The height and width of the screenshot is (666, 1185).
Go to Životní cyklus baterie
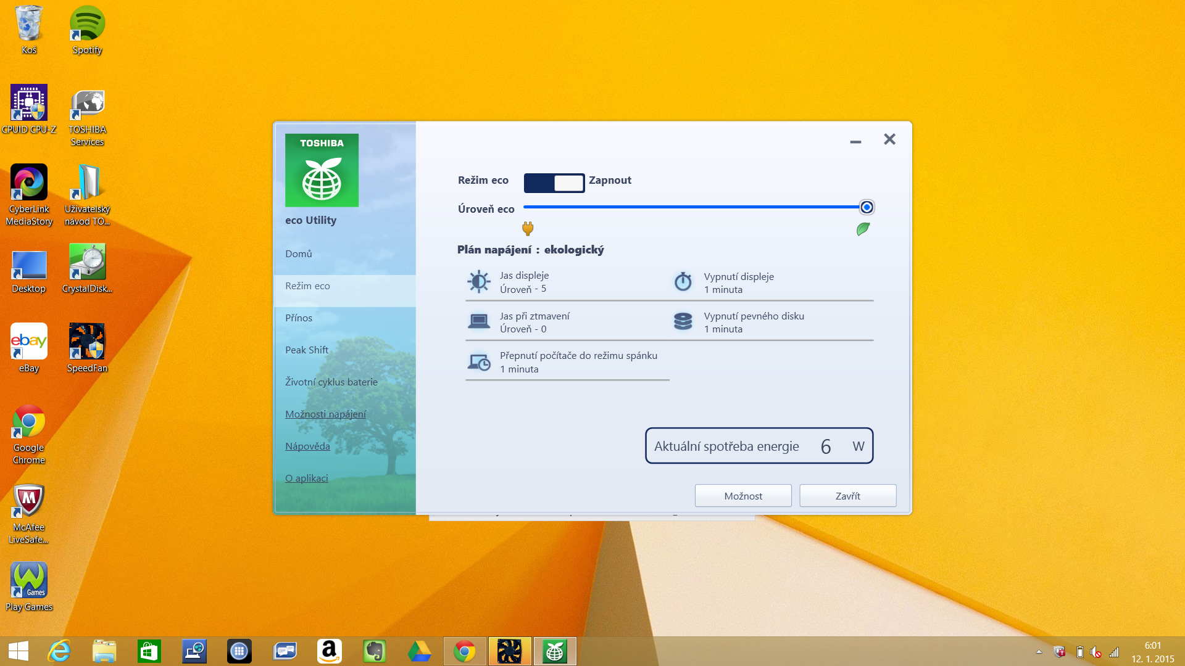point(331,382)
